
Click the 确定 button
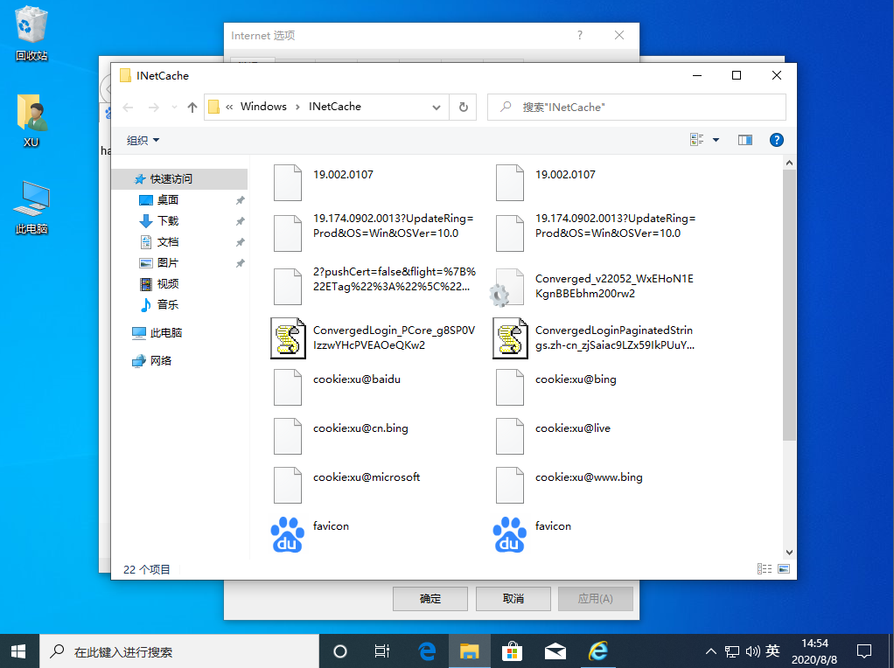(x=430, y=599)
